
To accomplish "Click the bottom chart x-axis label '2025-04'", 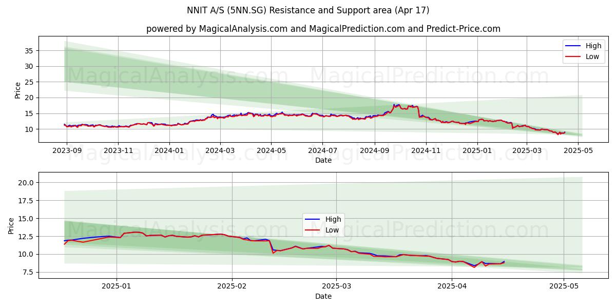I will point(452,287).
